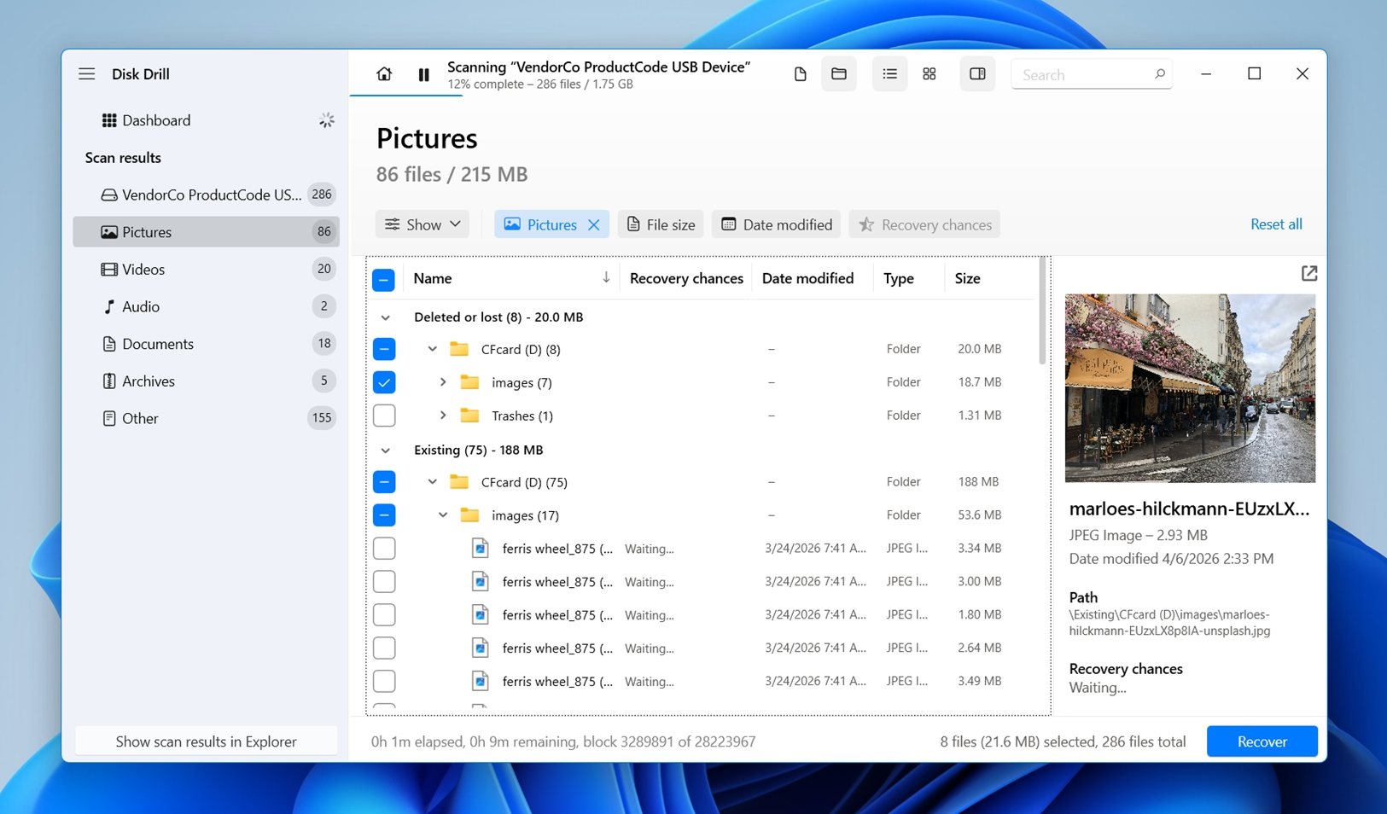Toggle the preview panel

point(978,74)
